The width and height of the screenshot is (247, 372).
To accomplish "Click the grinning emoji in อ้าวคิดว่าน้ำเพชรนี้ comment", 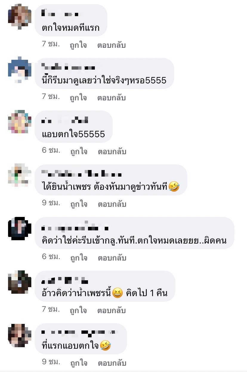I will pyautogui.click(x=118, y=293).
